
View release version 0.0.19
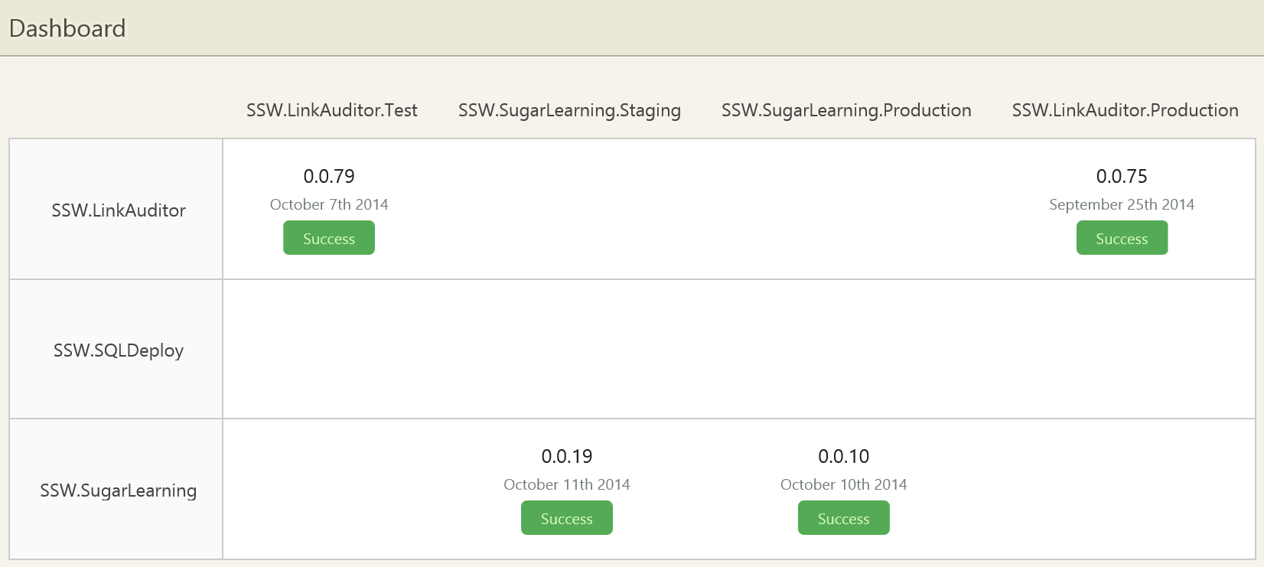(567, 457)
